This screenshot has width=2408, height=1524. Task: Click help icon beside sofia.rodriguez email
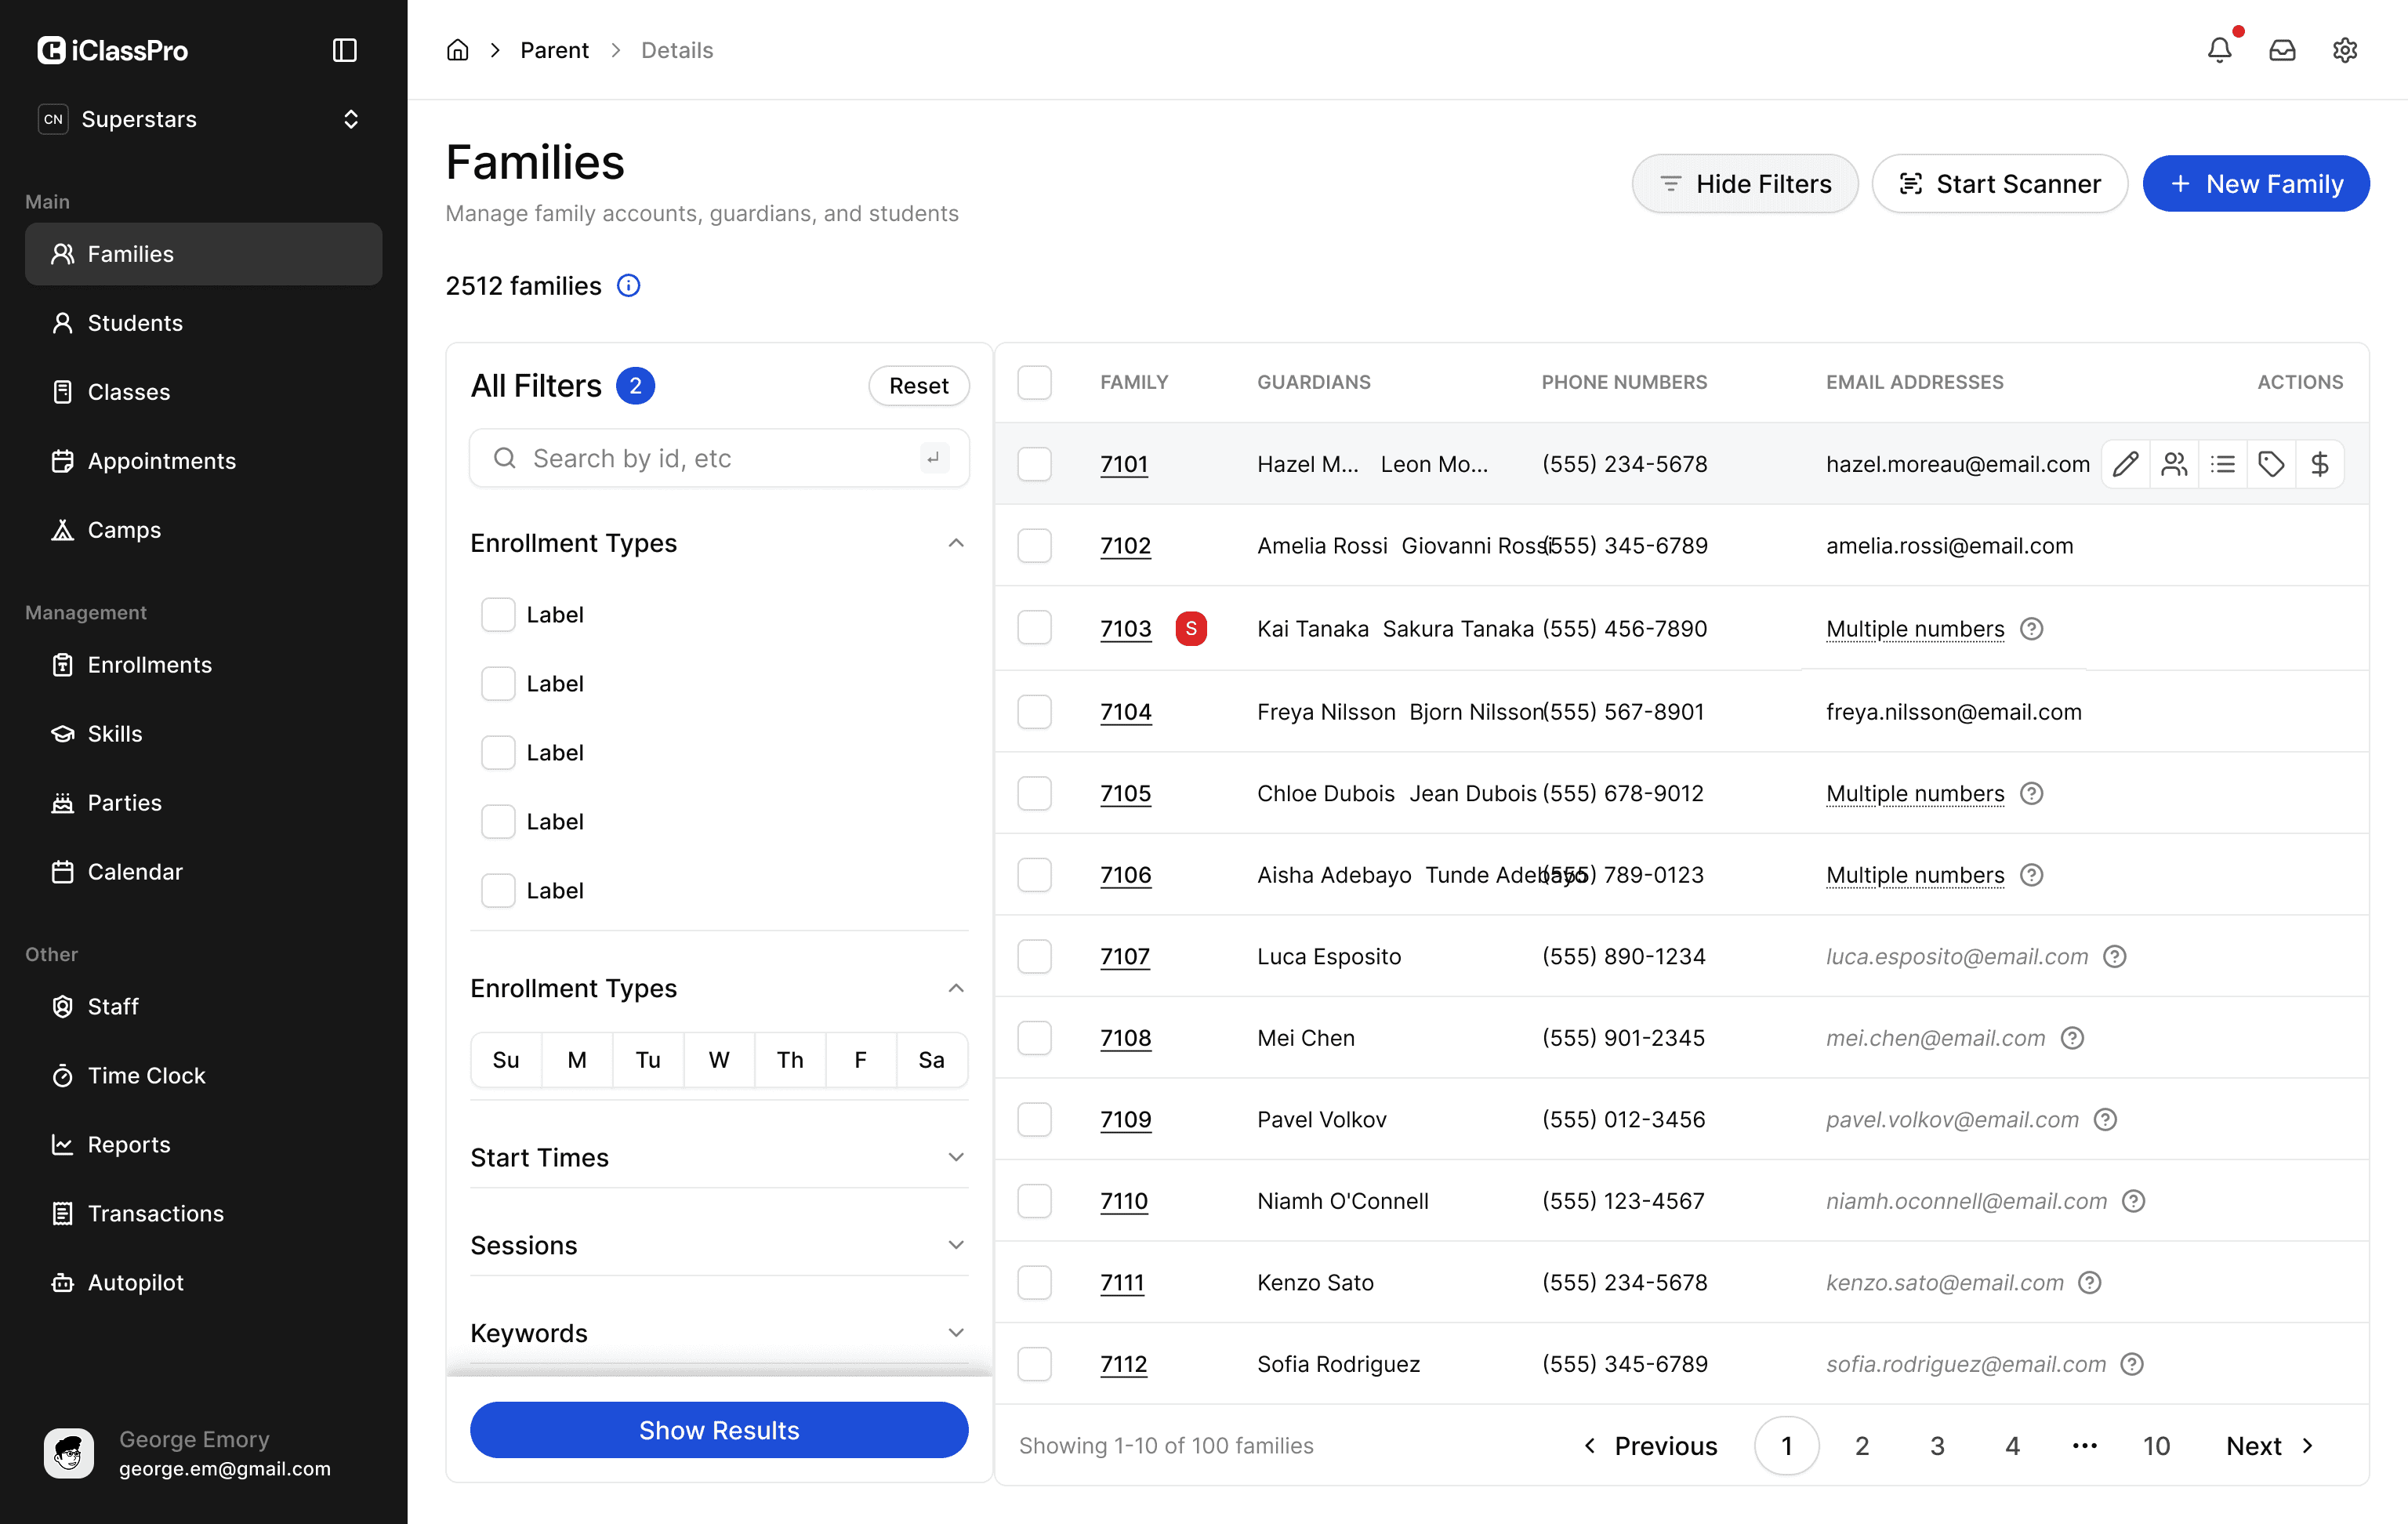tap(2131, 1364)
